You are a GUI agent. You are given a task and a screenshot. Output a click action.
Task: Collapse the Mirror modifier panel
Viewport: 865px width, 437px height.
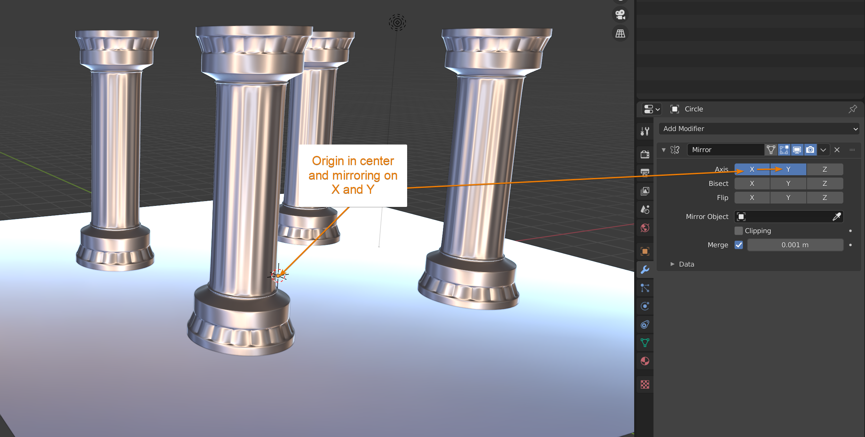[x=663, y=150]
